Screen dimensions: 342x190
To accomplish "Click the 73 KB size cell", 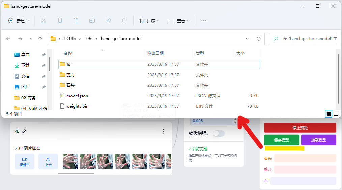I will pos(253,106).
